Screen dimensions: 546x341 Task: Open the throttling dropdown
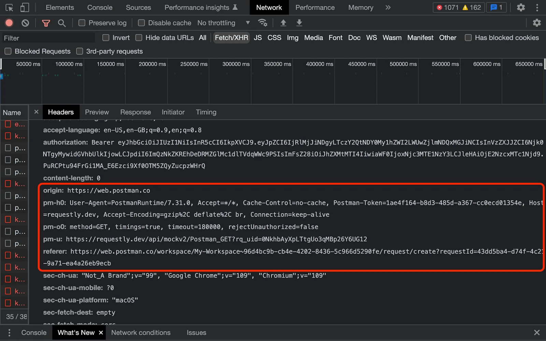pos(224,23)
